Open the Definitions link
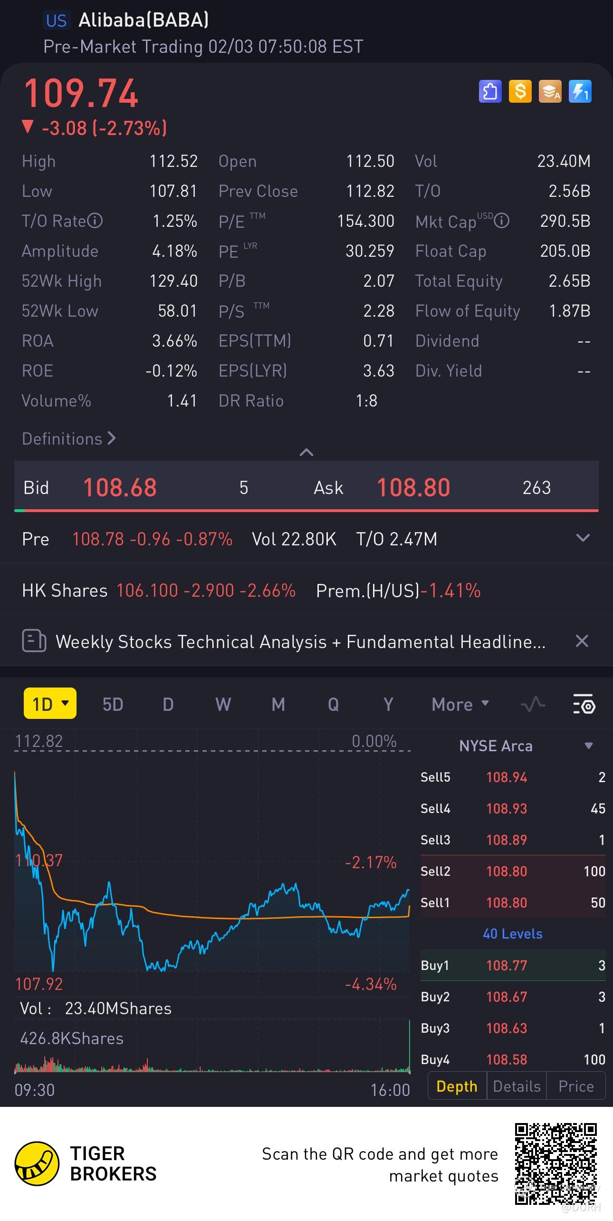Viewport: 613px width, 1221px height. coord(69,438)
